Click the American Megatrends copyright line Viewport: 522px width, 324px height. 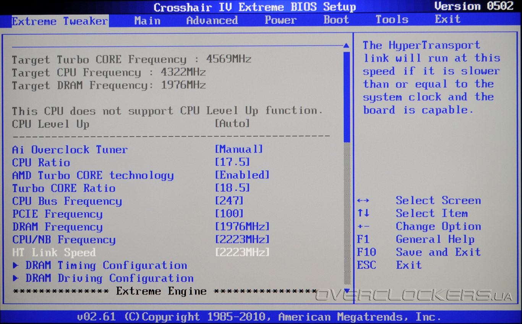coord(259,317)
